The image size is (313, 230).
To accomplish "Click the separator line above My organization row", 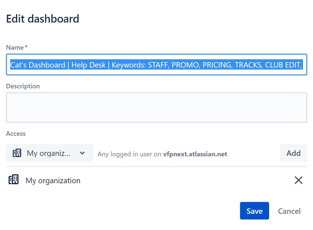I will [156, 166].
